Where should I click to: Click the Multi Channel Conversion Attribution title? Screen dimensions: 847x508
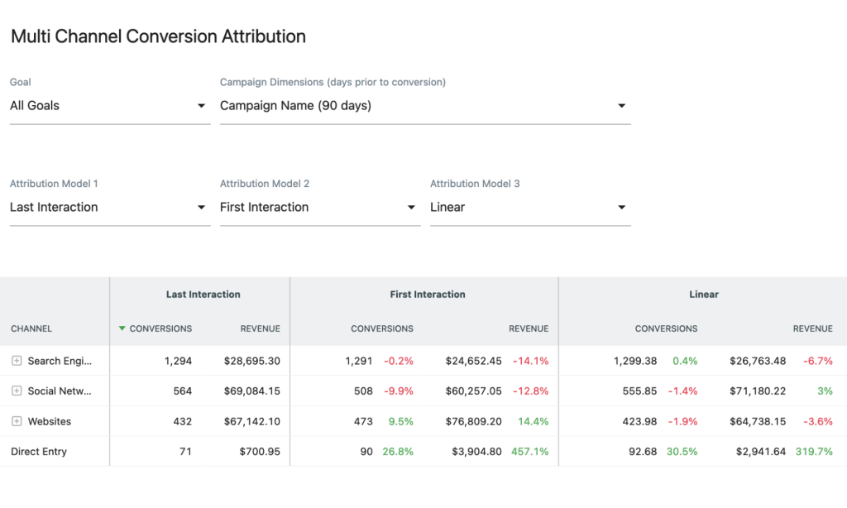(157, 36)
